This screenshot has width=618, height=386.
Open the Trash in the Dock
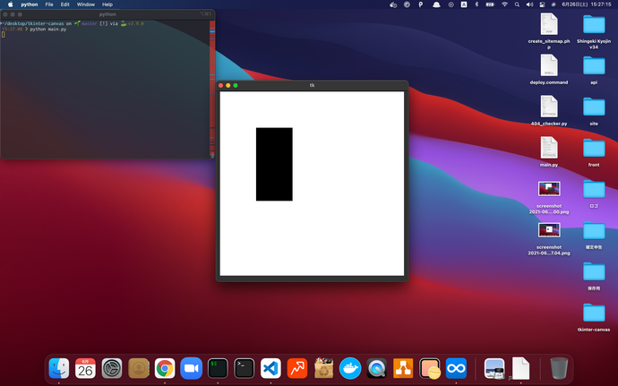click(559, 368)
